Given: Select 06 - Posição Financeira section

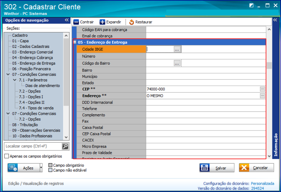Looking at the screenshot, I should pyautogui.click(x=31, y=69).
